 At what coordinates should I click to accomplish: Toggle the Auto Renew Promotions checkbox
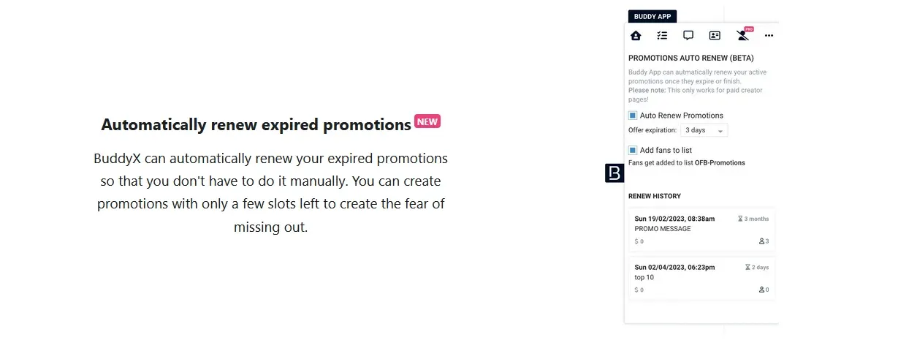point(633,116)
